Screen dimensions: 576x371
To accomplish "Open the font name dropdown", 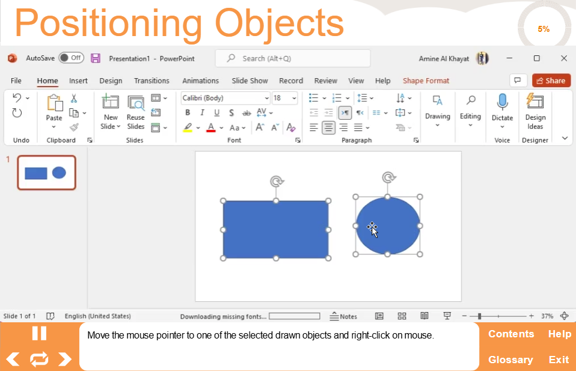I will pos(266,98).
